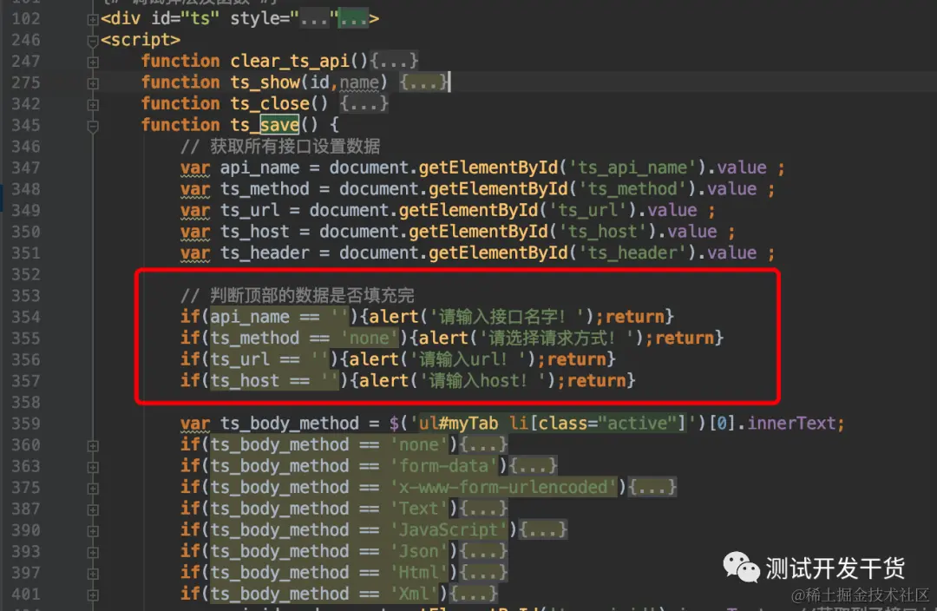Image resolution: width=937 pixels, height=611 pixels.
Task: Click the 'Json' string literal
Action: pyautogui.click(x=418, y=551)
